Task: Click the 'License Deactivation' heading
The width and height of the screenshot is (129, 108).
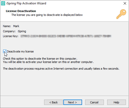Action: coord(21,11)
